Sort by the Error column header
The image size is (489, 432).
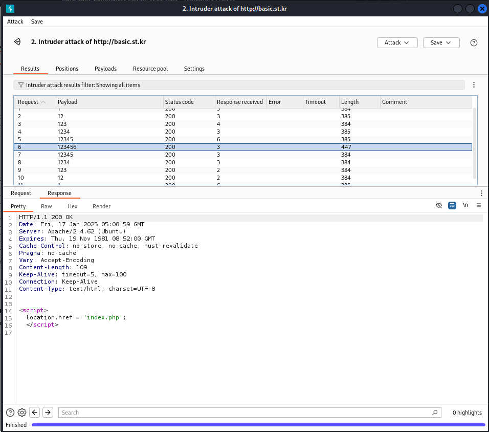[x=284, y=102]
